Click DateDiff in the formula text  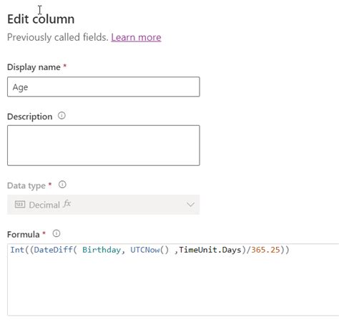(x=53, y=250)
